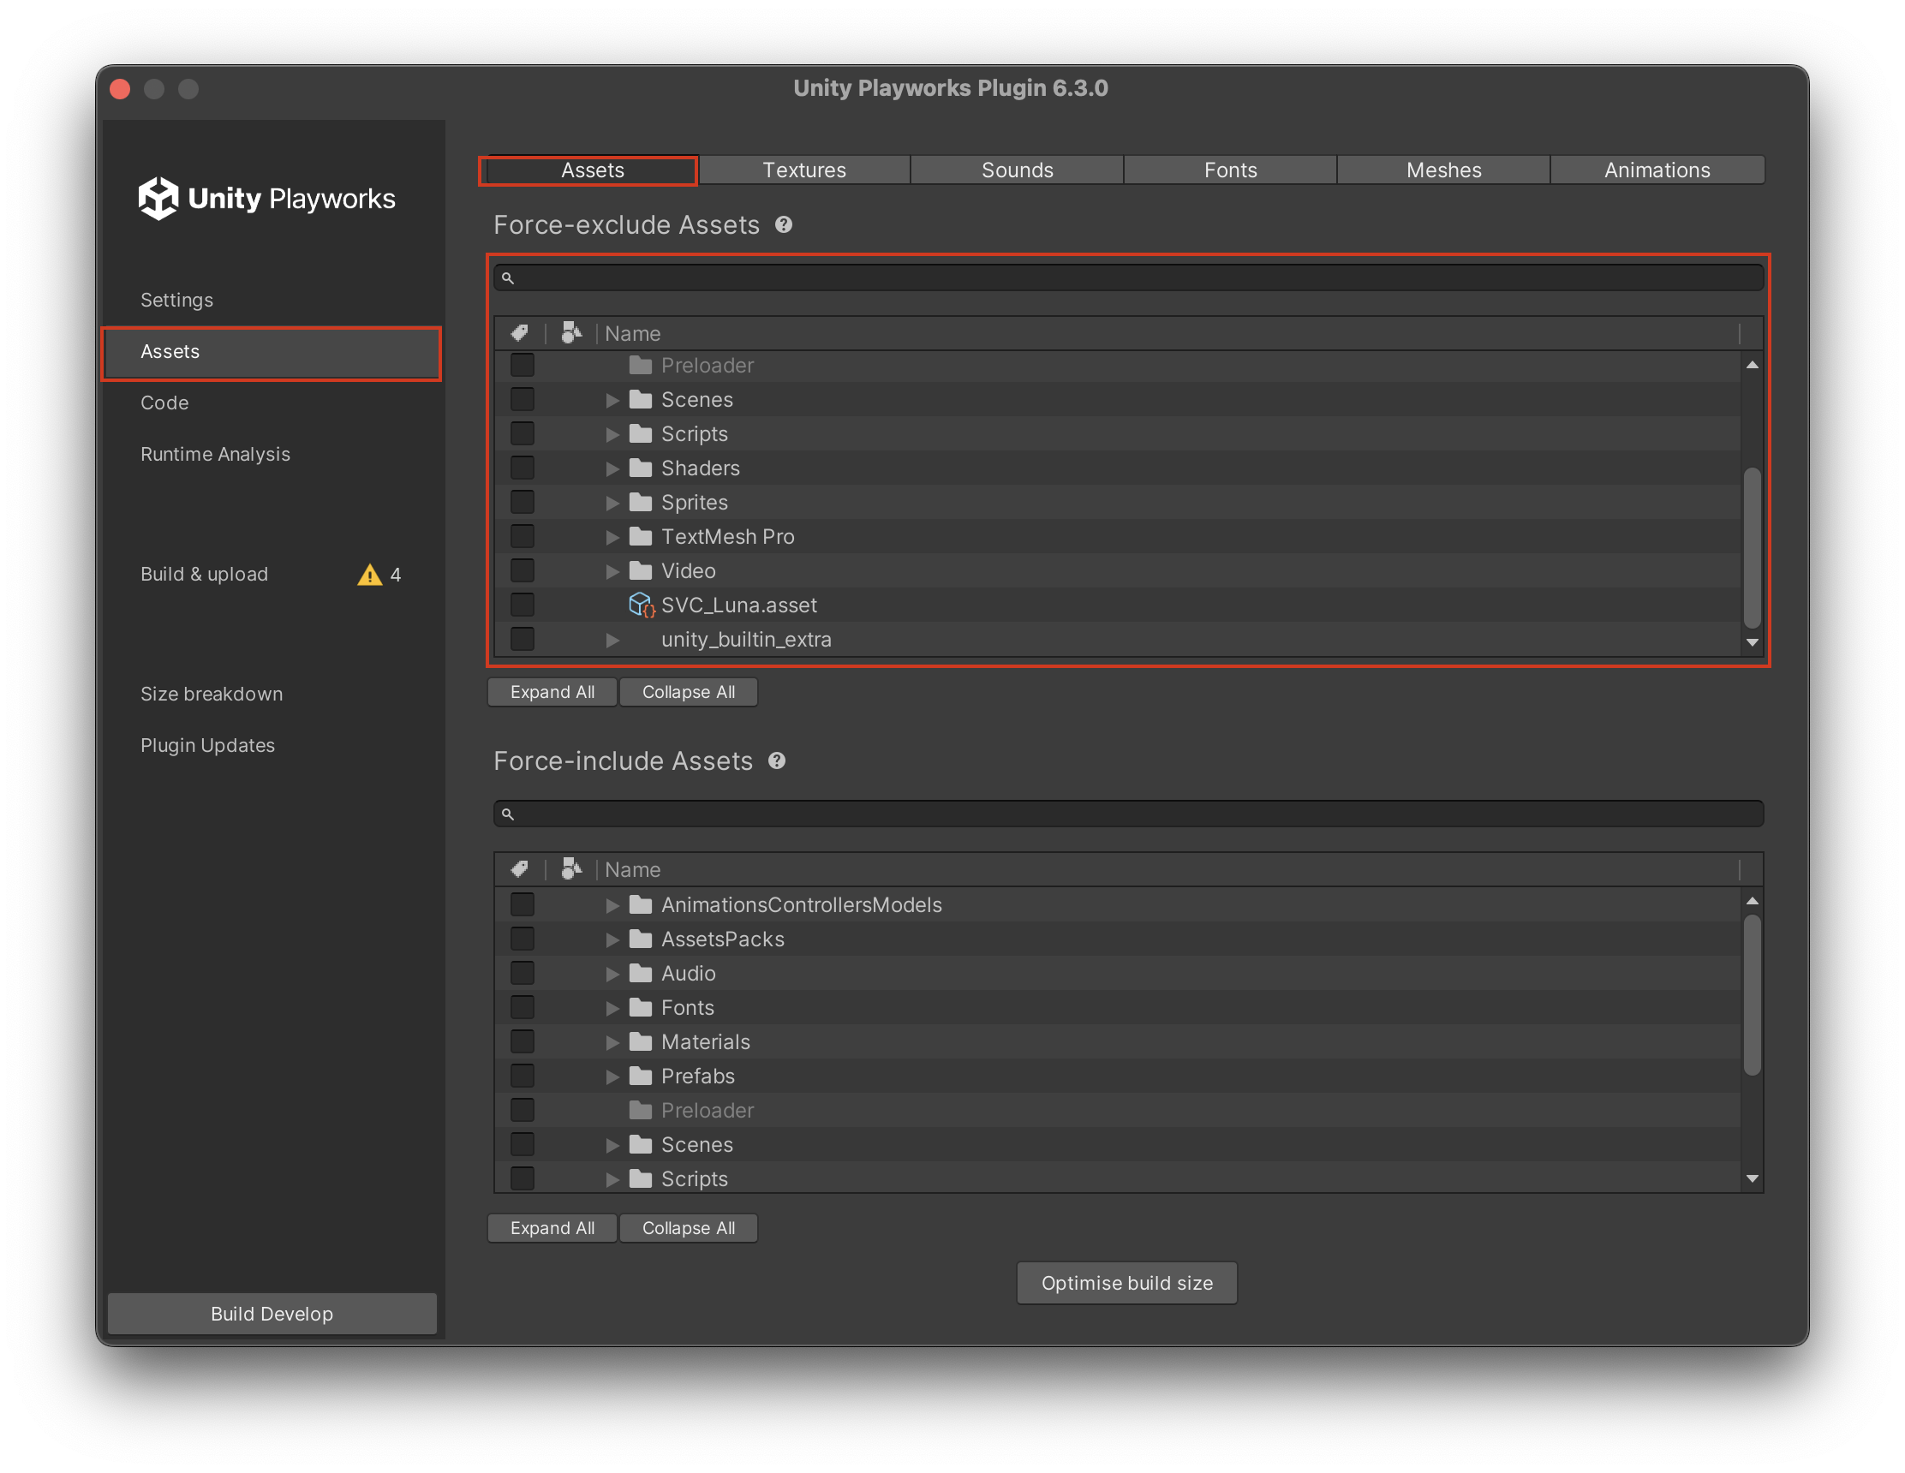Click the help icon beside Force-include Assets
1905x1473 pixels.
click(776, 760)
